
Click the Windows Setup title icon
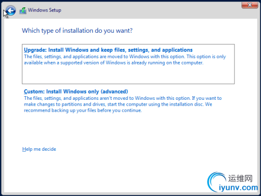pos(23,10)
